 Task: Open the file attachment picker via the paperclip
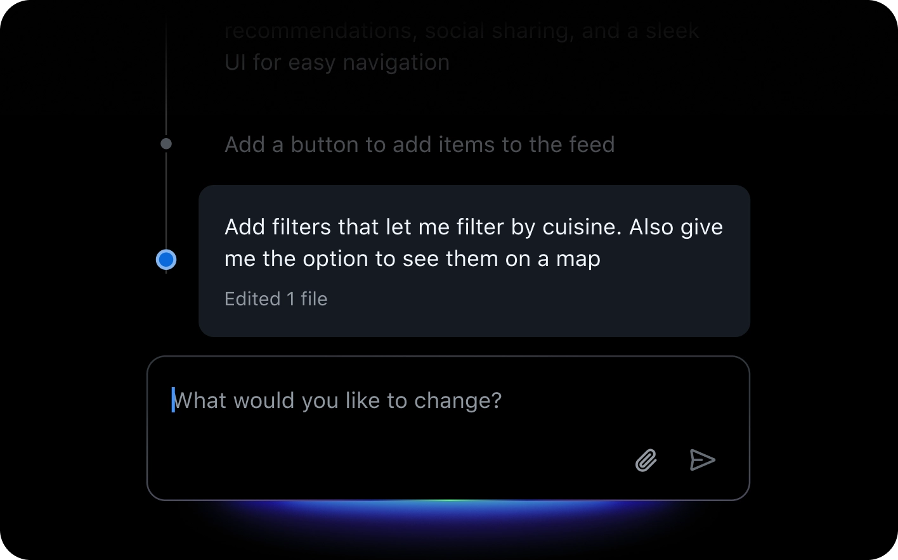(645, 461)
